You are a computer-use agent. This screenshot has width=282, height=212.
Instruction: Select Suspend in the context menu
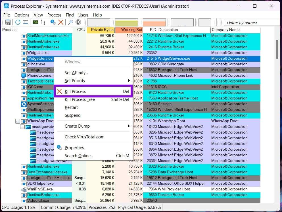point(93,115)
